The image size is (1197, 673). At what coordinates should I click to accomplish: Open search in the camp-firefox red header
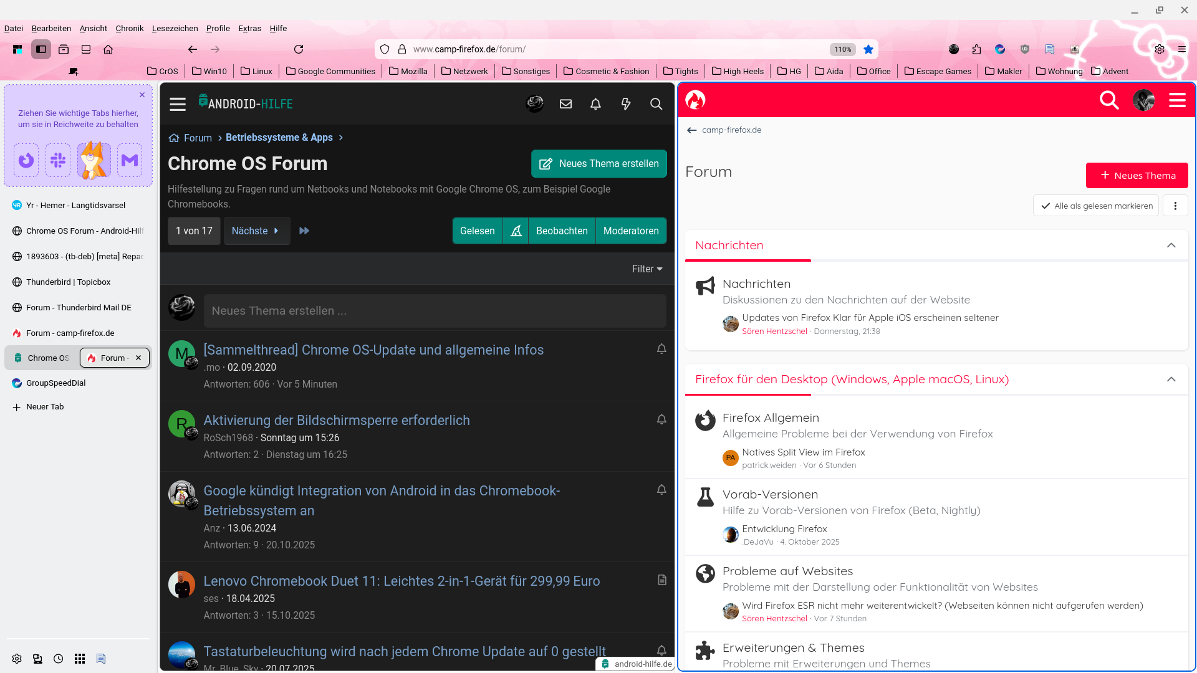click(x=1109, y=100)
